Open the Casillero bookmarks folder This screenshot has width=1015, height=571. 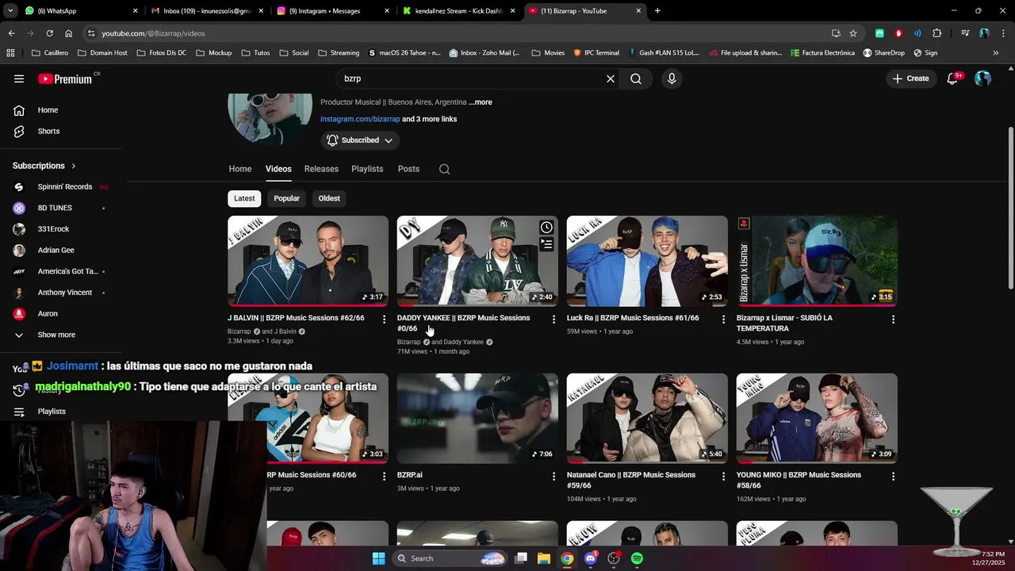pos(50,53)
